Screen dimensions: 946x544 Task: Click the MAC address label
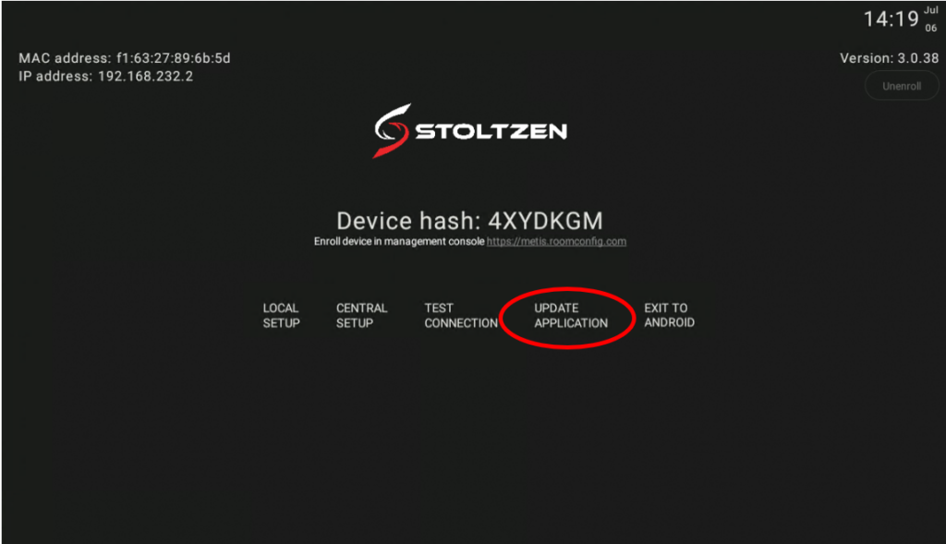66,58
